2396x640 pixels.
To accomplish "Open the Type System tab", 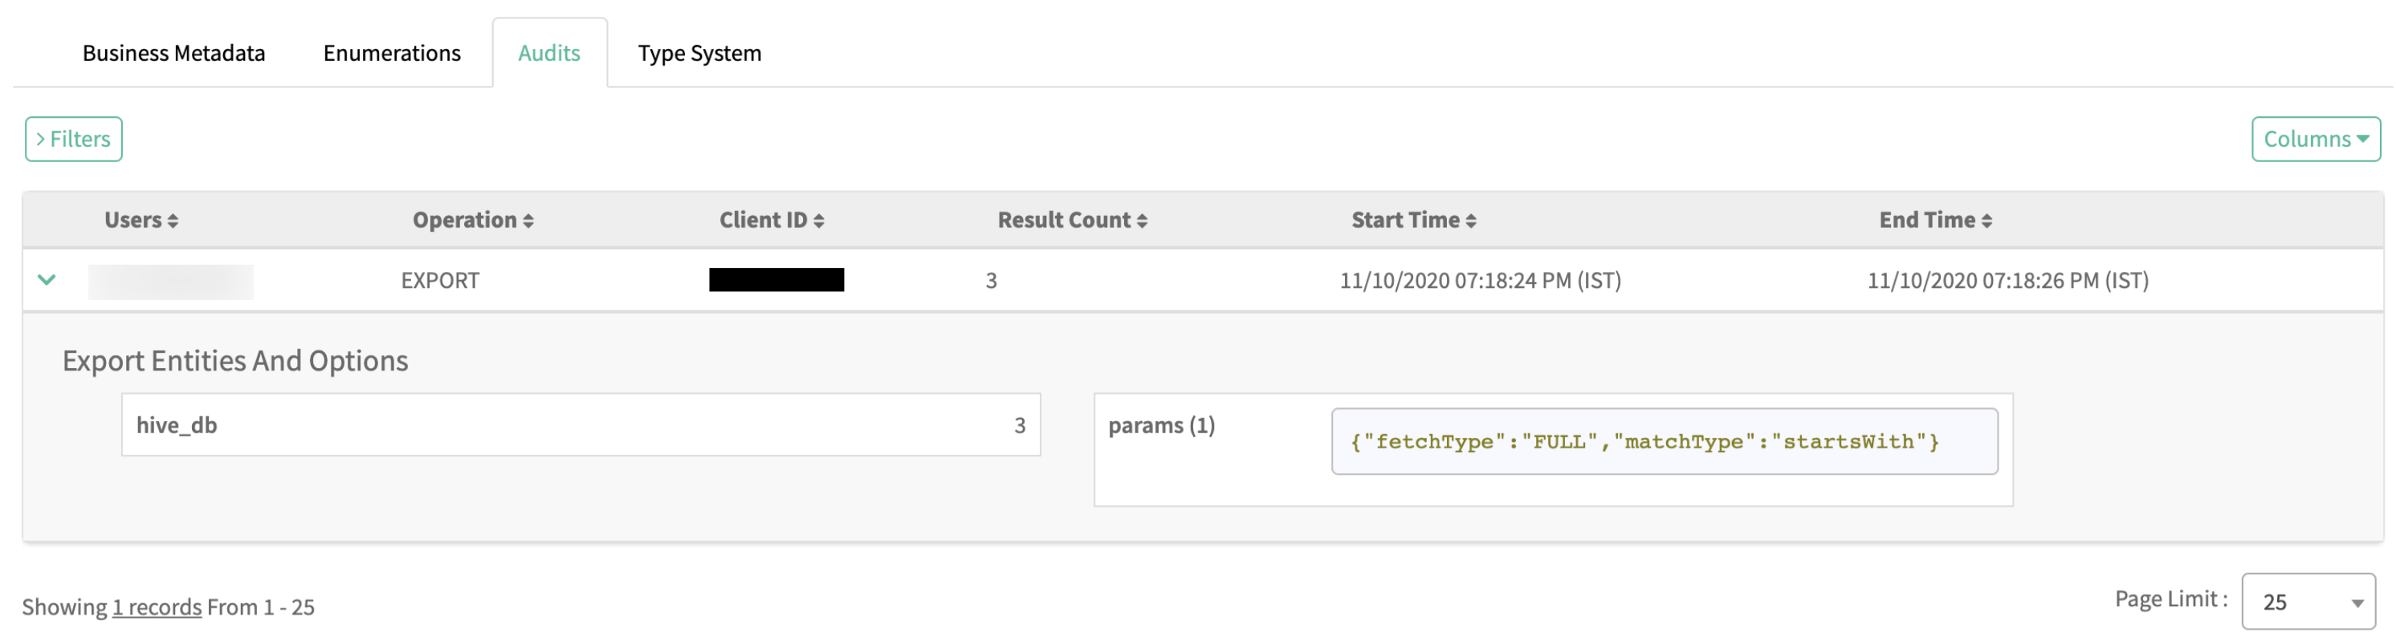I will (x=699, y=54).
